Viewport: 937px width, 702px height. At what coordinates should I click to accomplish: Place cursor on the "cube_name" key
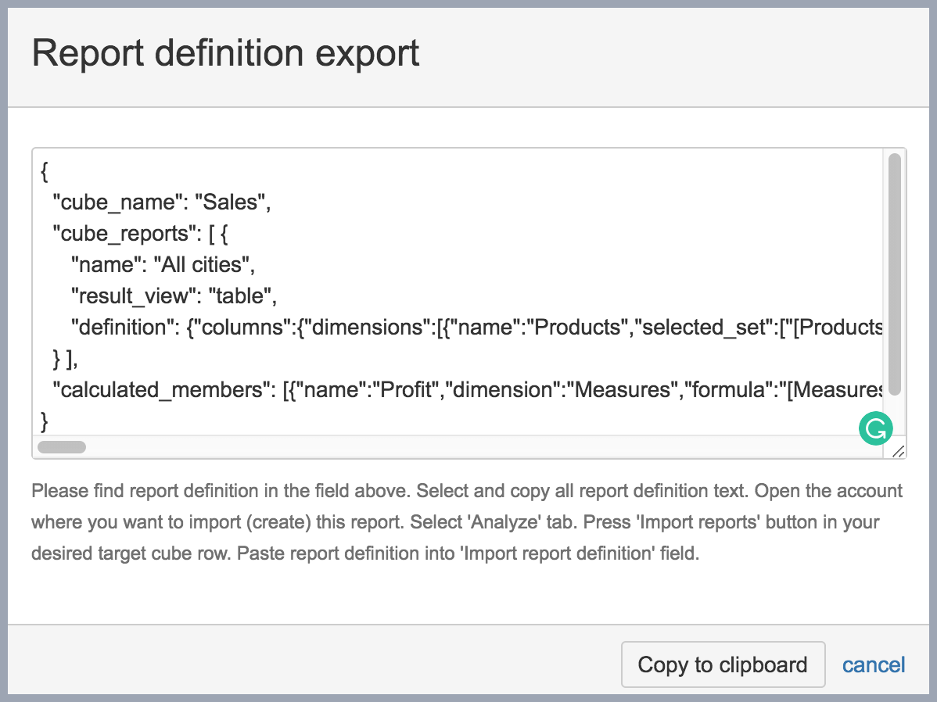117,202
